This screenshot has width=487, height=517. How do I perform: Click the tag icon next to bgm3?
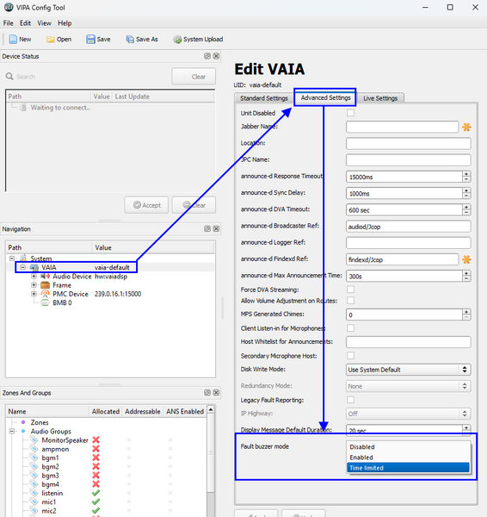tap(34, 475)
